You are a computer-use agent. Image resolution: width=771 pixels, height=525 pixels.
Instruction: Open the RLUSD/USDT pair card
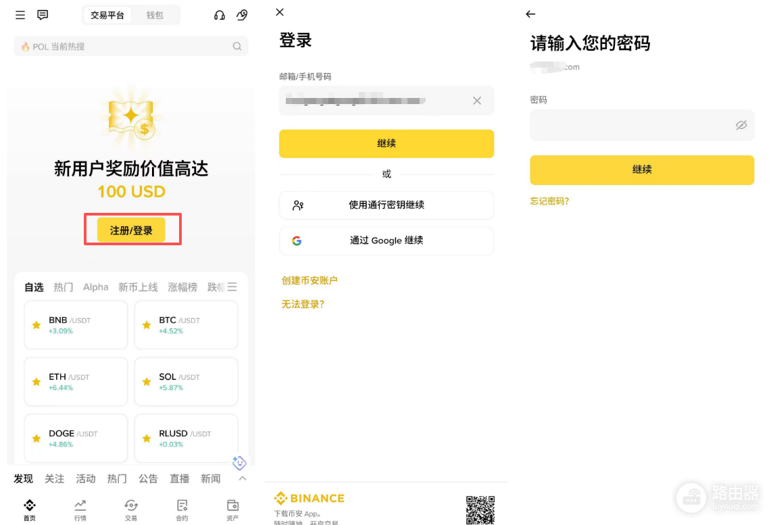[x=186, y=438]
